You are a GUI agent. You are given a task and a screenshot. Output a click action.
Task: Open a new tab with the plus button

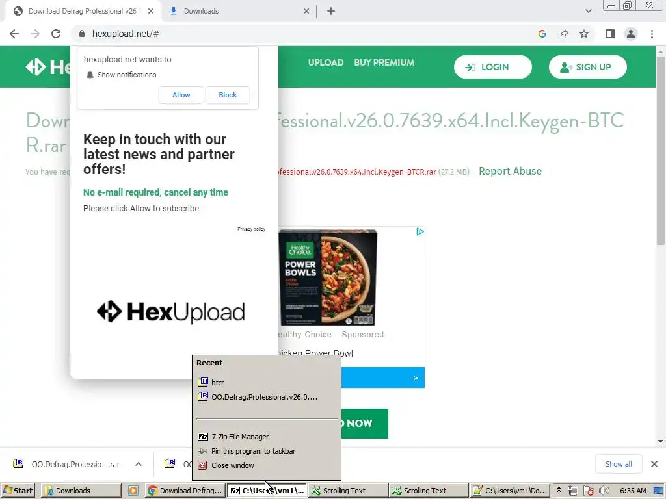[x=331, y=12]
